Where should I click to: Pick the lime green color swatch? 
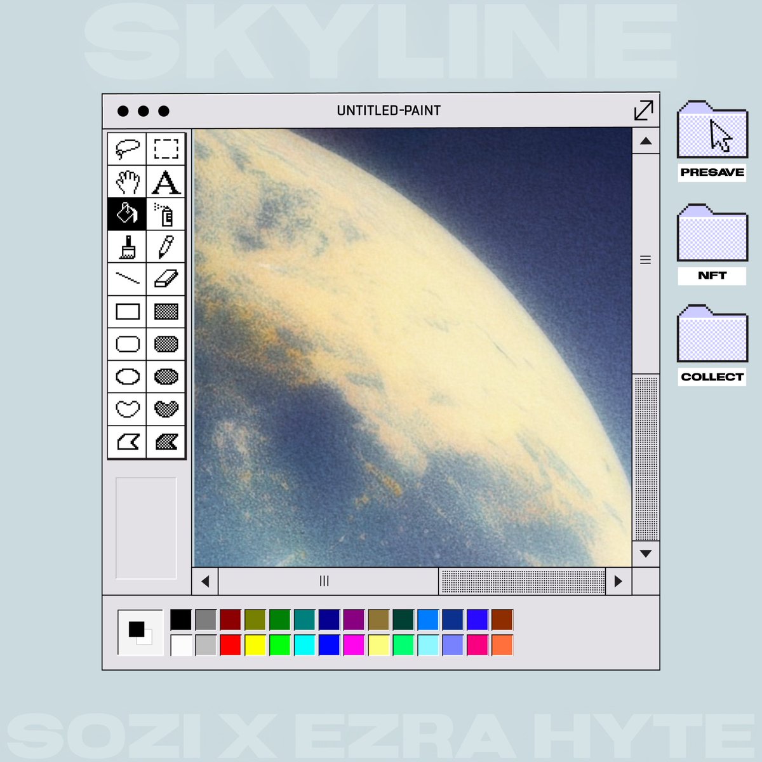click(279, 645)
